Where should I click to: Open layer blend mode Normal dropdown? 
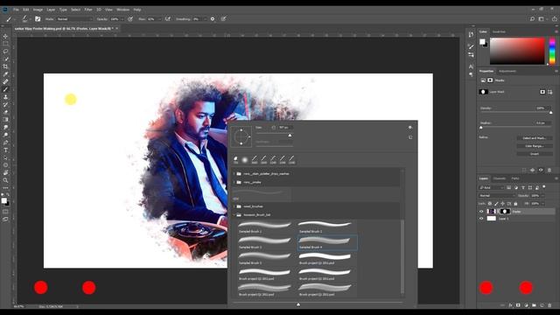click(497, 196)
